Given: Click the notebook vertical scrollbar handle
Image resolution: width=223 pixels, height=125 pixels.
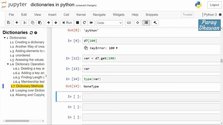Looking at the screenshot, I should pyautogui.click(x=222, y=61).
